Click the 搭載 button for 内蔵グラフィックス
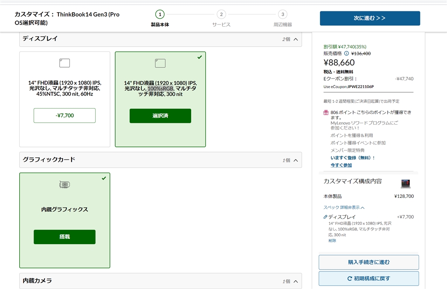Viewport: 447px width, 289px height. (65, 237)
